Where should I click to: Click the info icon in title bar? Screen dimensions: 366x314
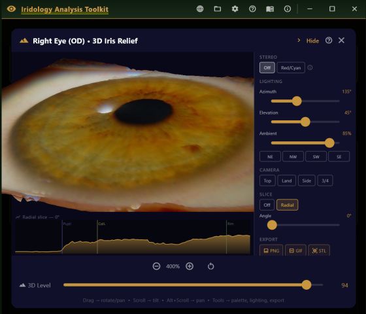tap(288, 9)
